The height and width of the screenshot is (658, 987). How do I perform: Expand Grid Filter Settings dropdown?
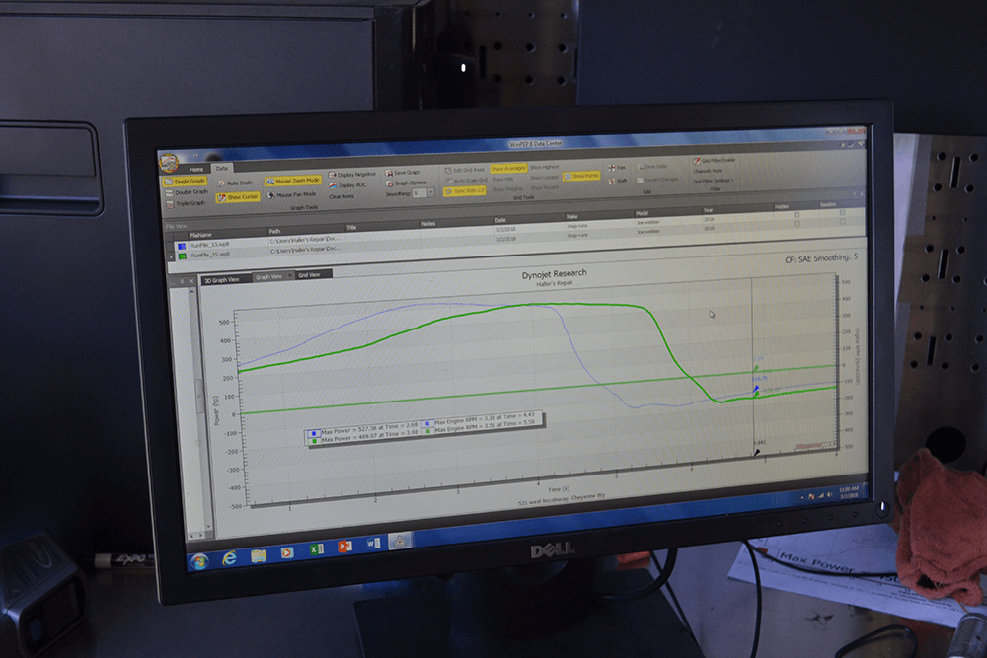click(714, 181)
